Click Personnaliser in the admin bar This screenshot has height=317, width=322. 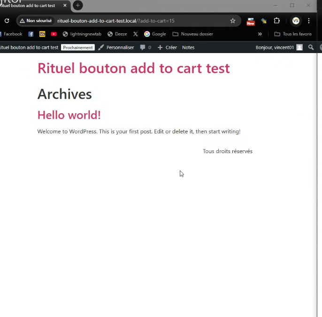(116, 47)
